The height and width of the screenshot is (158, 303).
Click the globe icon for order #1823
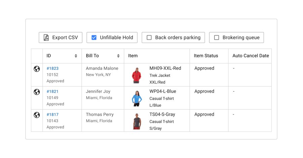[37, 69]
